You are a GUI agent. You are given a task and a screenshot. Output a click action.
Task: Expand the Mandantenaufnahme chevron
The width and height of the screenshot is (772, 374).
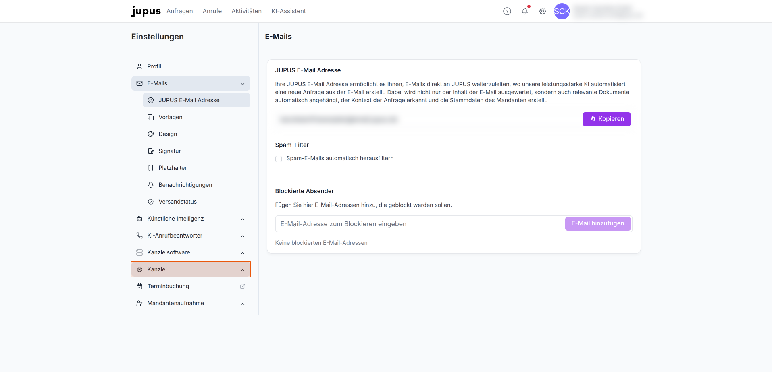click(x=243, y=304)
